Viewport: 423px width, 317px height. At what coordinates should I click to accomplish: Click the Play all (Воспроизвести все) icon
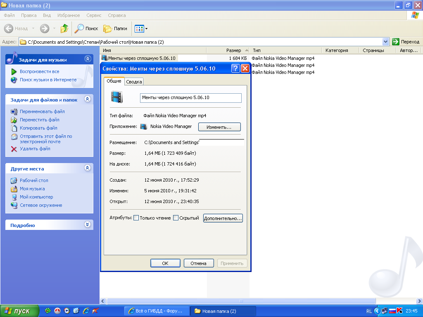[x=14, y=71]
